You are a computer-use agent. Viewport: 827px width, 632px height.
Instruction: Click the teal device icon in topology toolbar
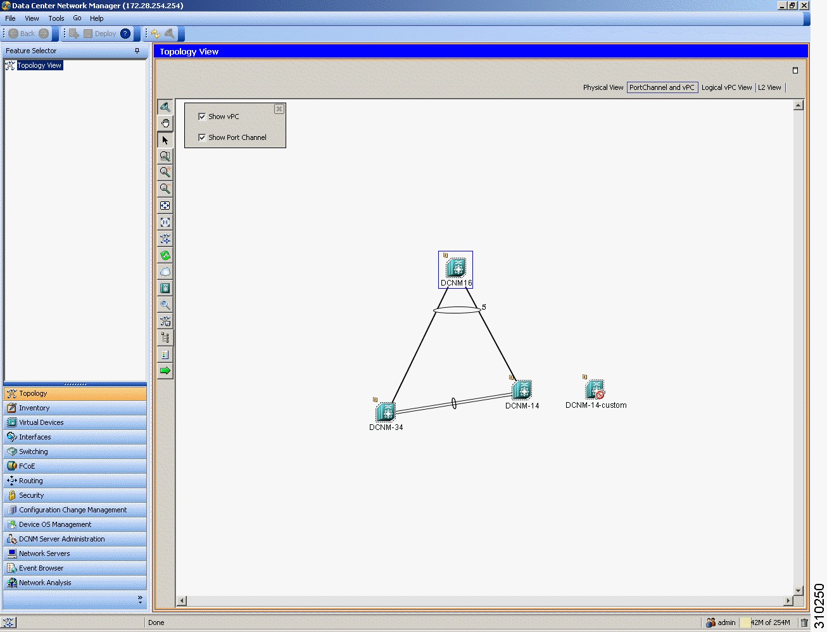pyautogui.click(x=165, y=288)
